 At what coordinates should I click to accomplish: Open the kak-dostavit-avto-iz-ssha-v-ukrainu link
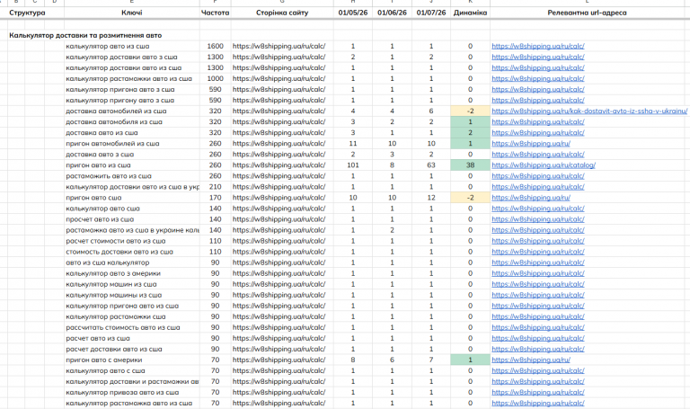589,111
